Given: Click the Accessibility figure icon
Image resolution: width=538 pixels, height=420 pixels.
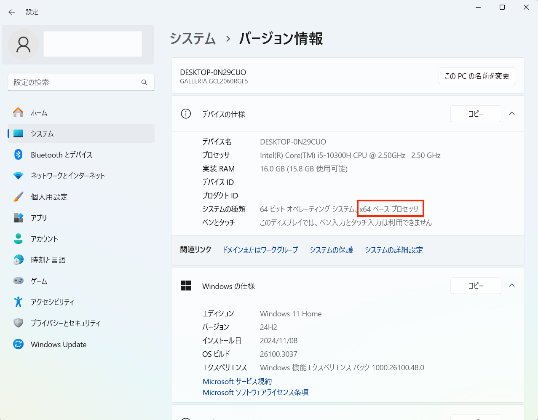Looking at the screenshot, I should (18, 302).
